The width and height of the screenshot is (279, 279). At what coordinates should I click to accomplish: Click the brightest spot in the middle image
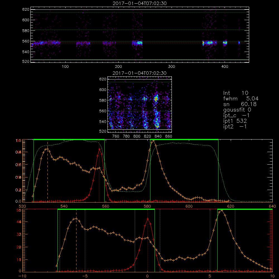[157, 98]
